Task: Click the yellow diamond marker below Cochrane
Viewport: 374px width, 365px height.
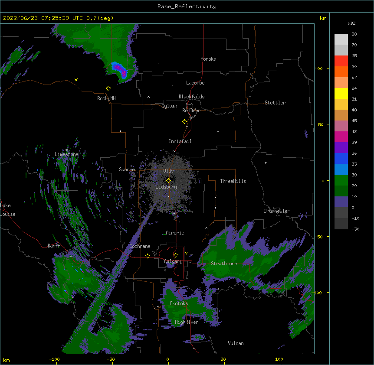Action: pyautogui.click(x=148, y=256)
